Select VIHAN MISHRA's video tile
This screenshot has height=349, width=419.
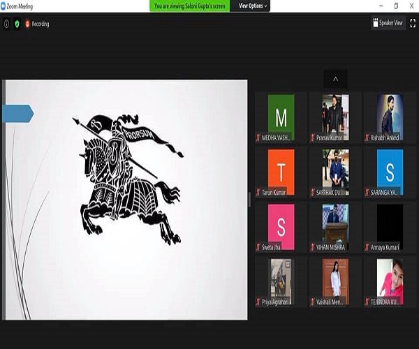(x=335, y=225)
